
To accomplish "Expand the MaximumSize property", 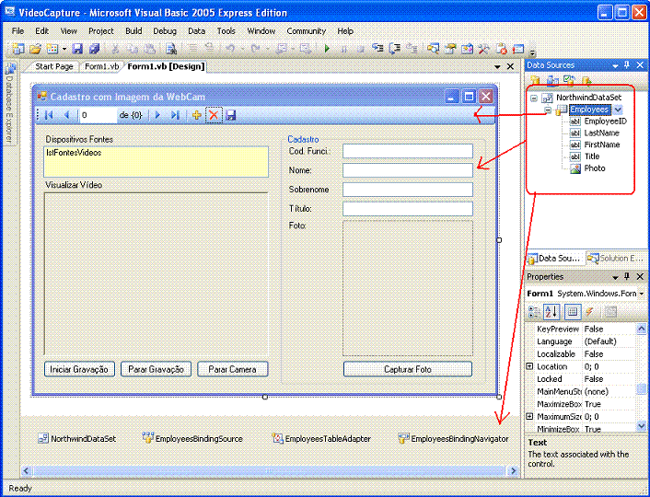I will click(x=529, y=416).
